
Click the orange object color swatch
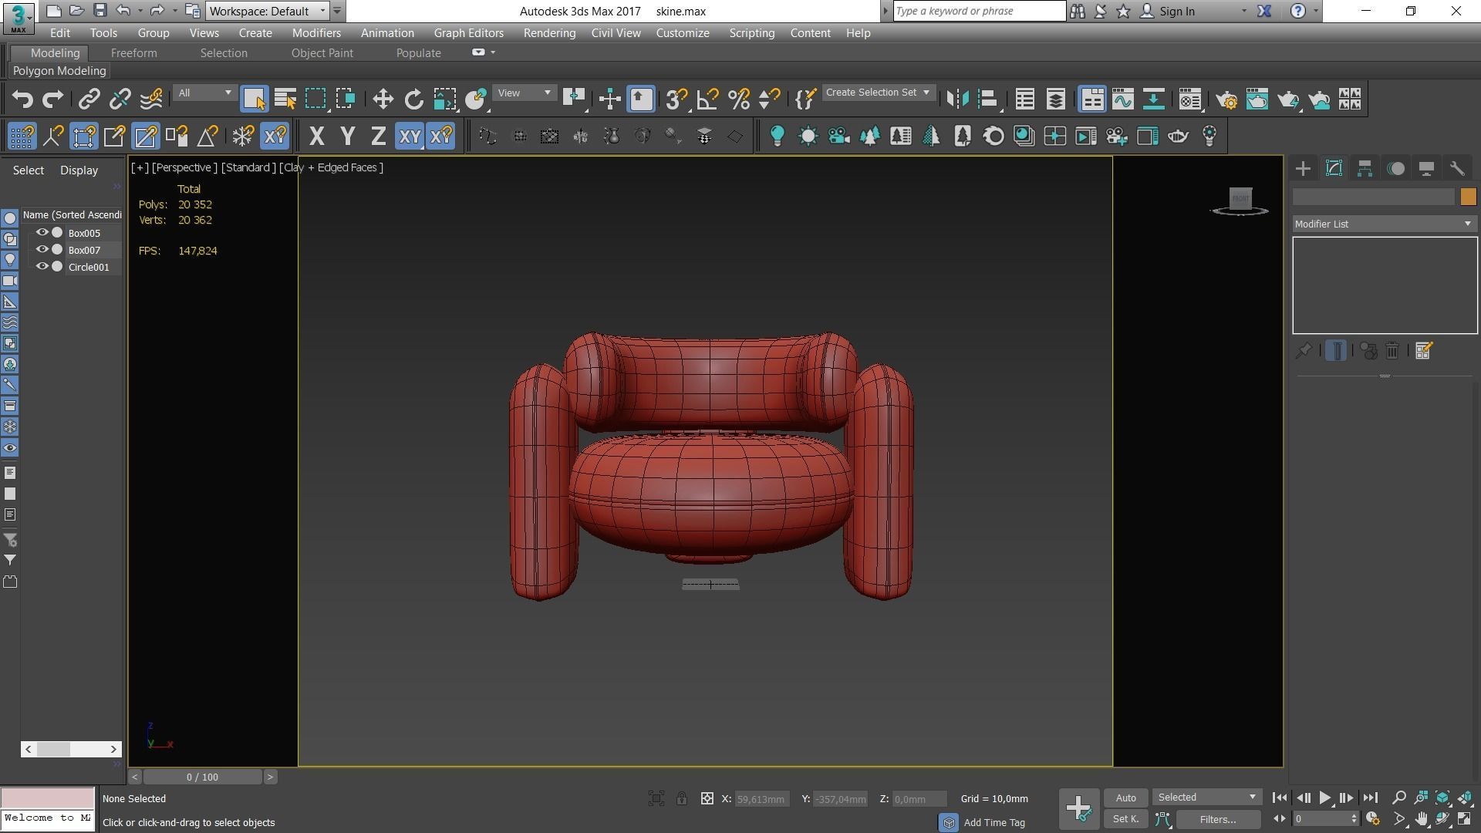[1468, 197]
